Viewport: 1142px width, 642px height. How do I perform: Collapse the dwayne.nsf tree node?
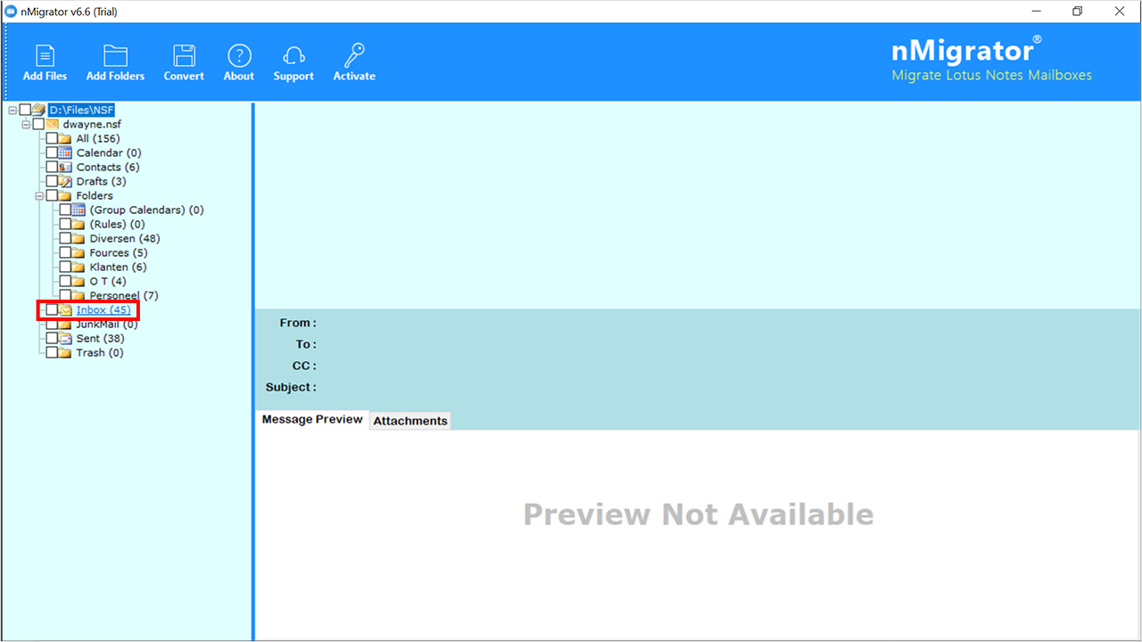[26, 124]
